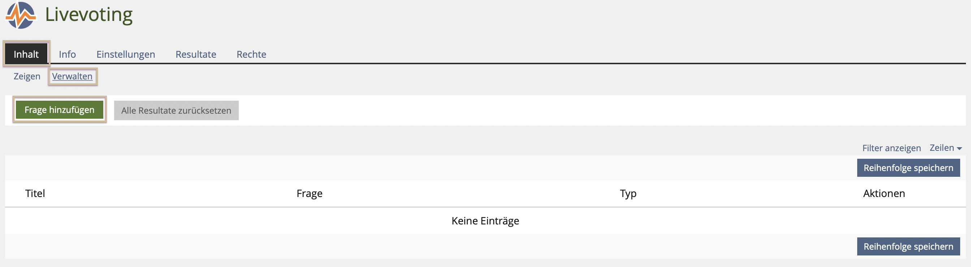
Task: Show filters via Filter anzeigen
Action: (x=891, y=148)
